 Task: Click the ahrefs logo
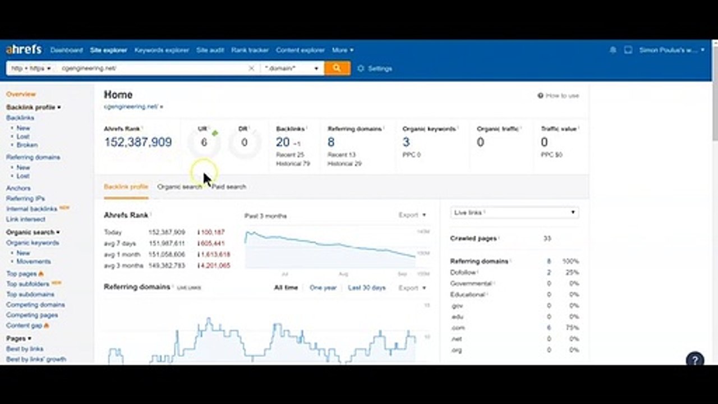pos(24,50)
